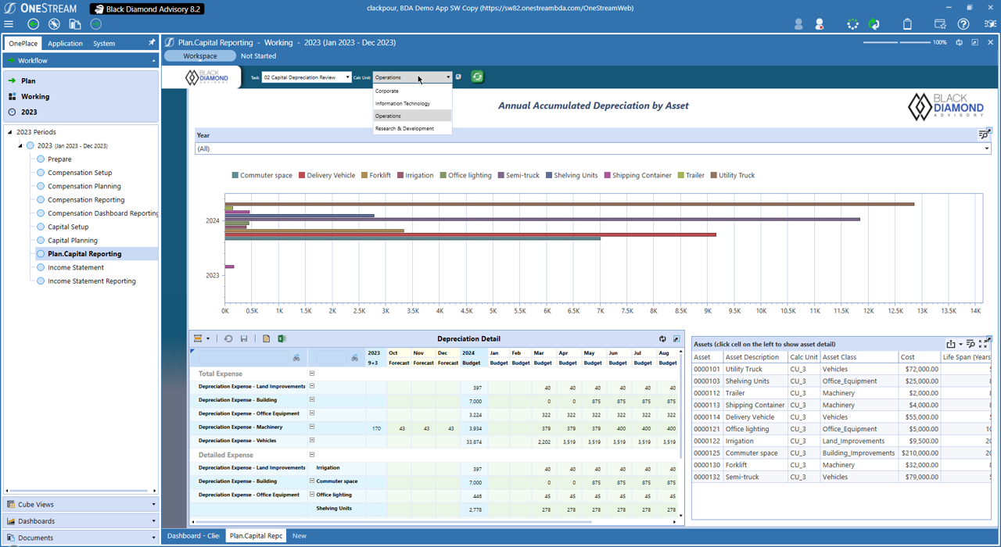This screenshot has width=1001, height=547.
Task: Collapse the 2023 Periods tree node
Action: coord(10,132)
